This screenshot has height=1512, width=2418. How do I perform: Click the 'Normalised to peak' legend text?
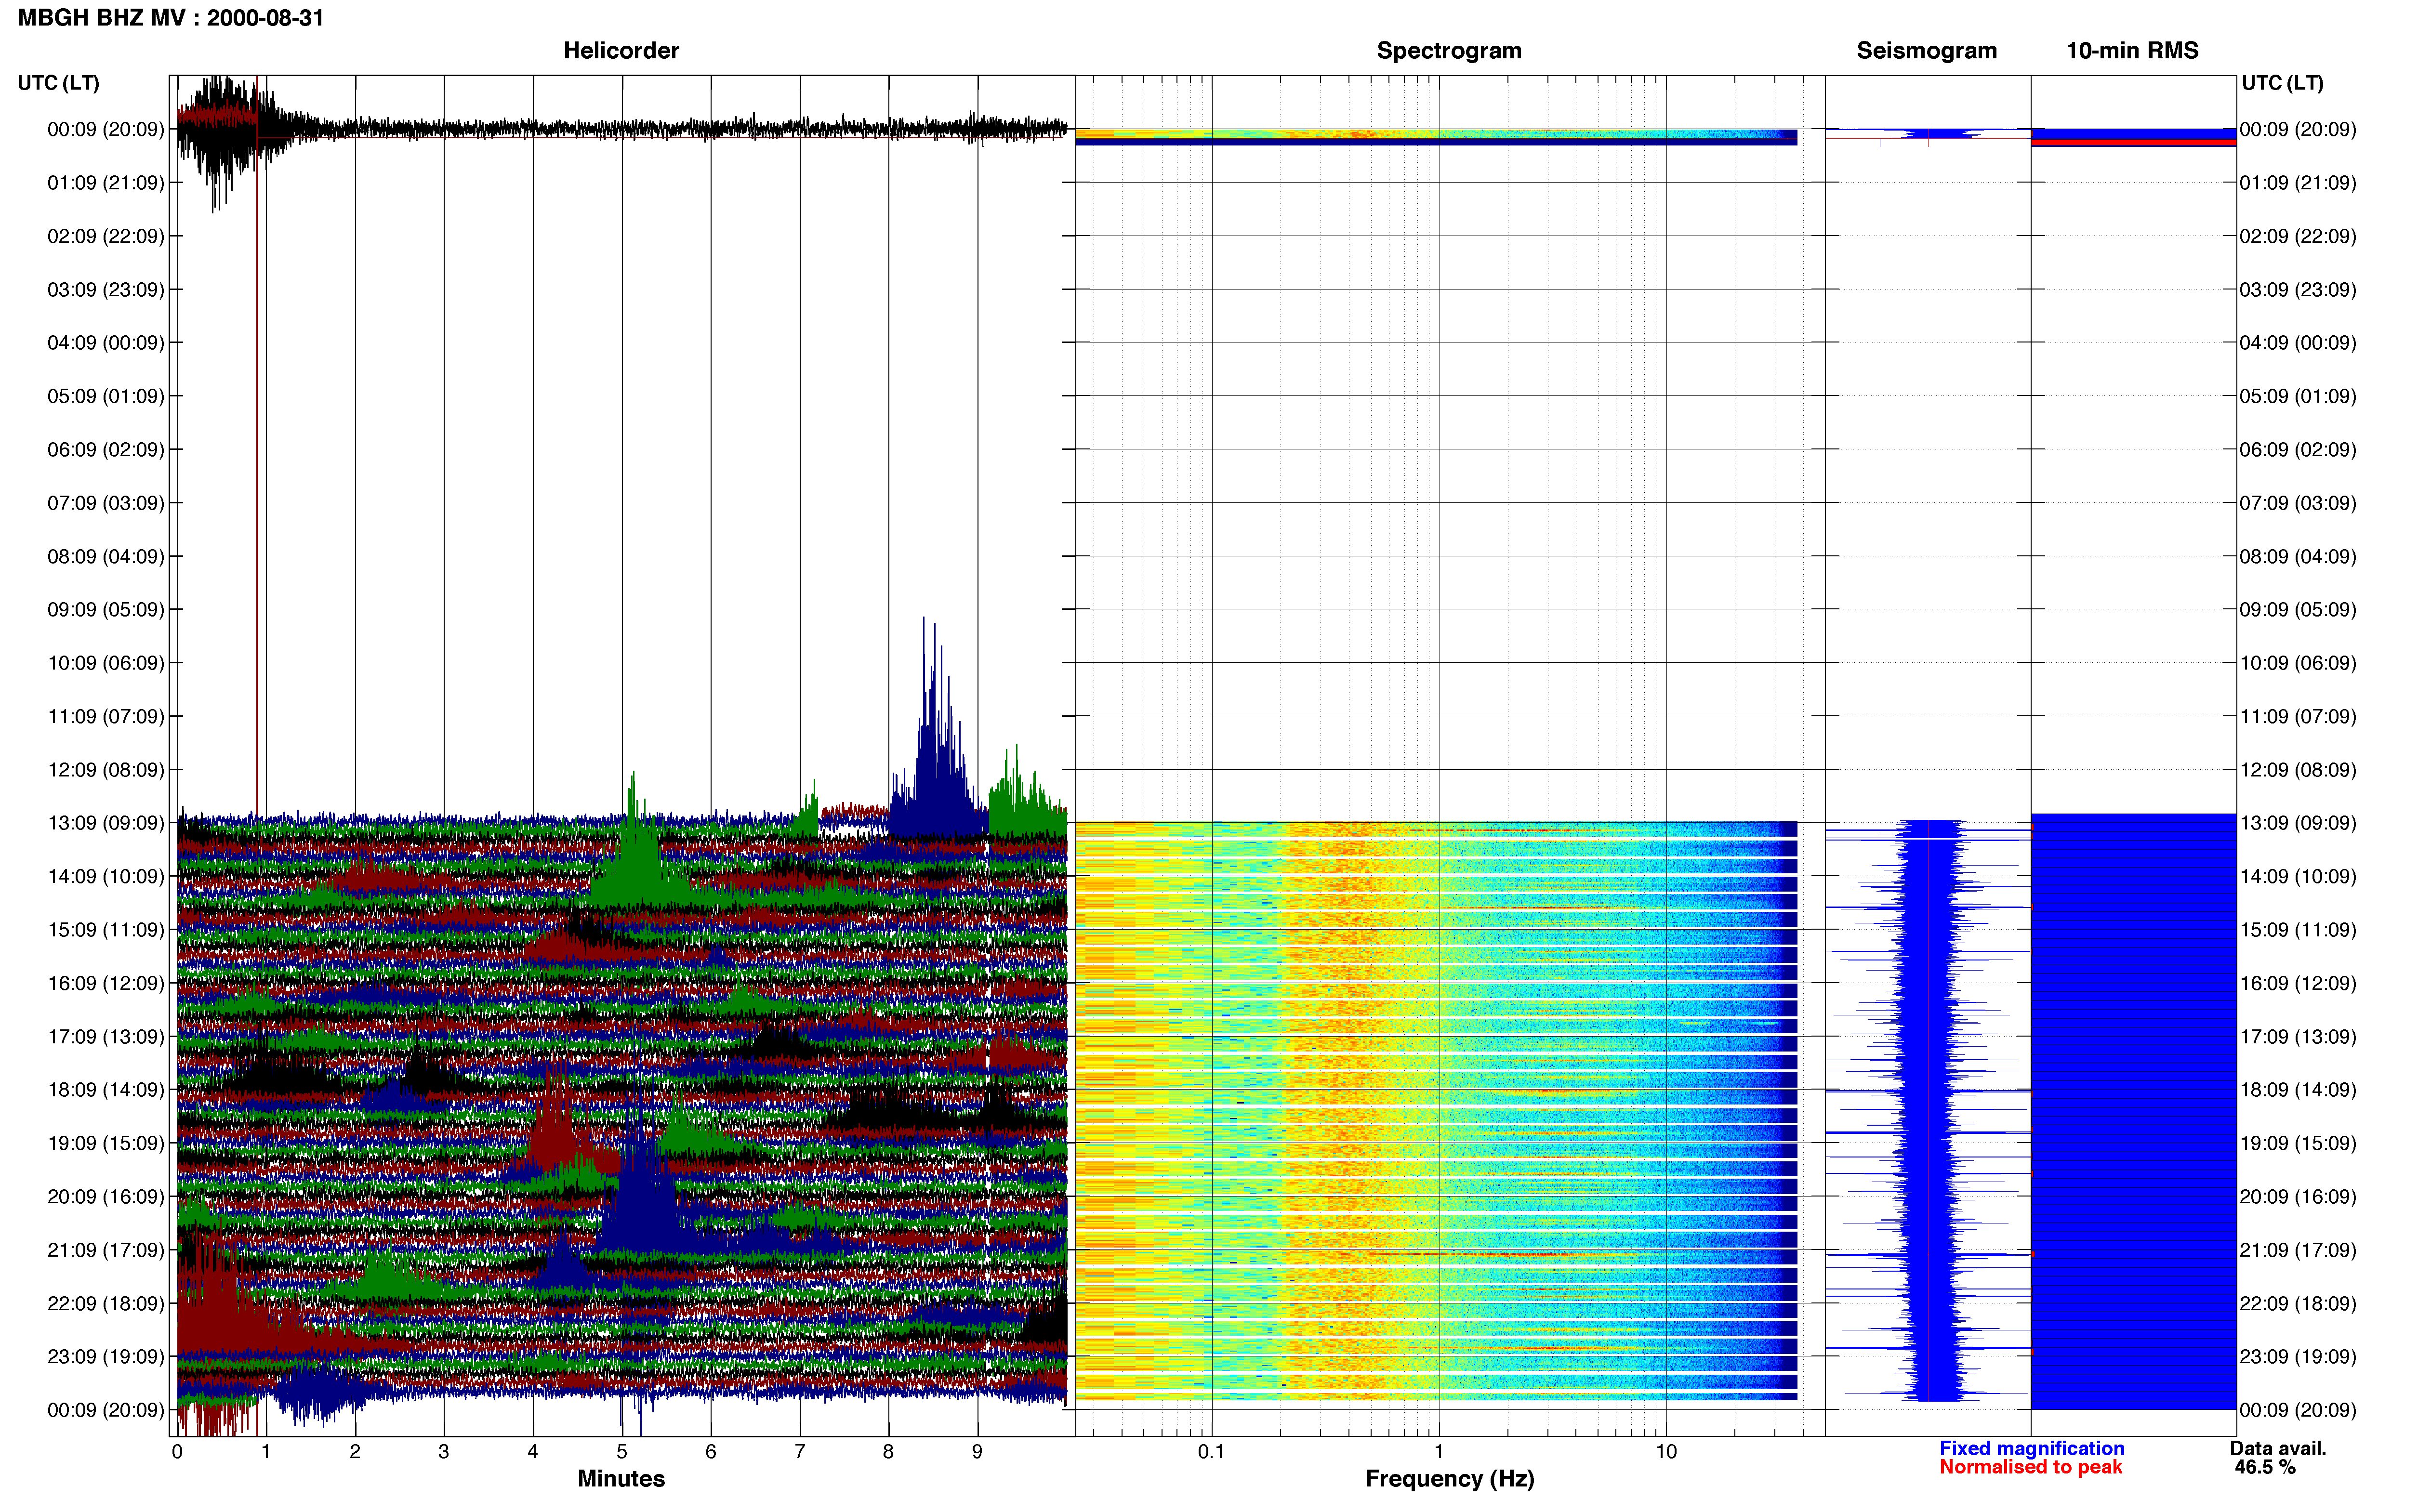point(2030,1467)
